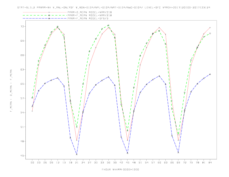229x177 pixels.
Task: Click the x-axis tick label 15
Action: point(64,163)
